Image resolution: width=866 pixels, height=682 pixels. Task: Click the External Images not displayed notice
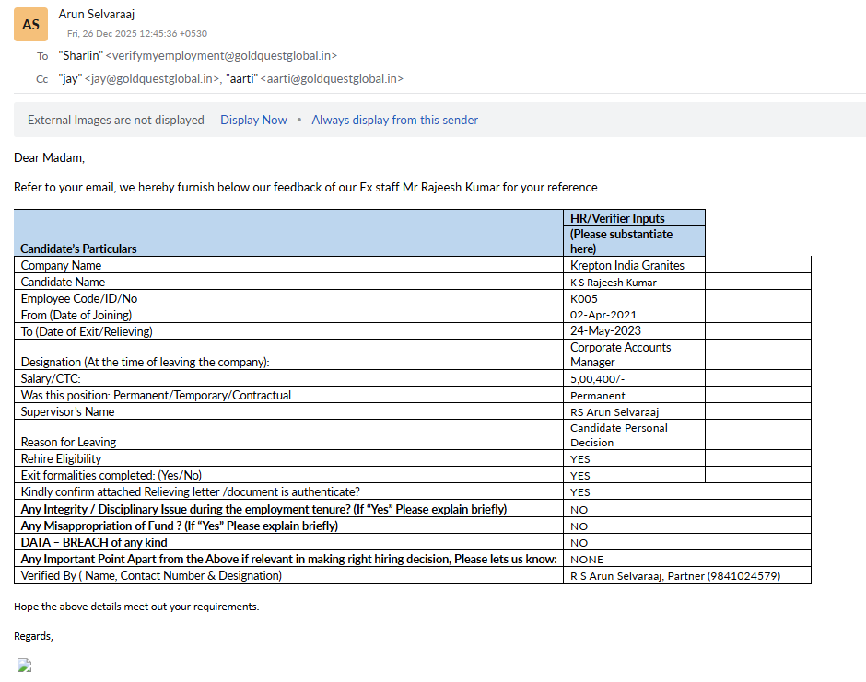coord(116,120)
